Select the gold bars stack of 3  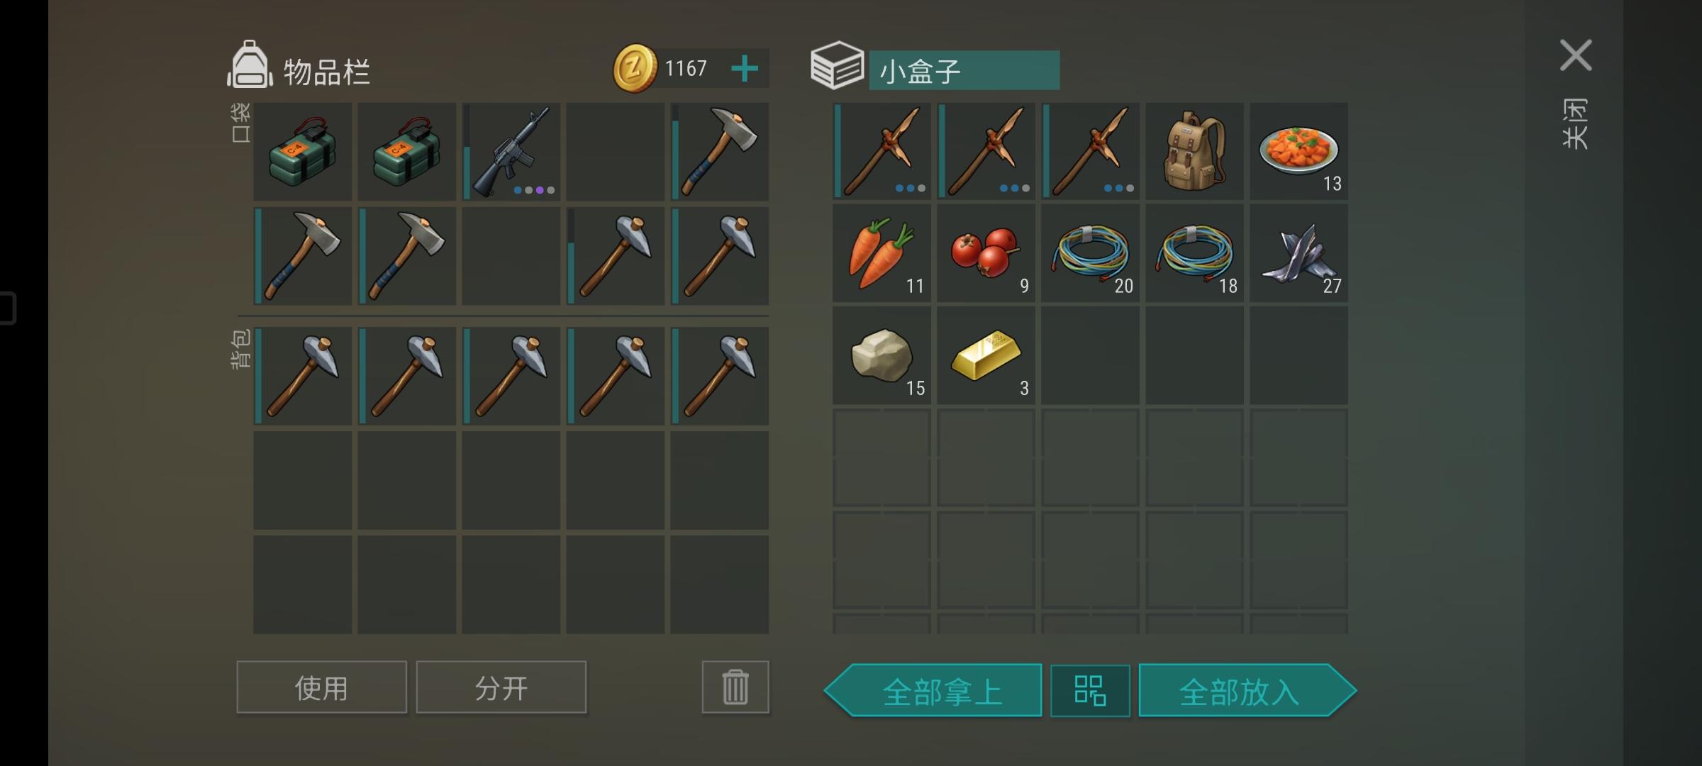(x=986, y=356)
